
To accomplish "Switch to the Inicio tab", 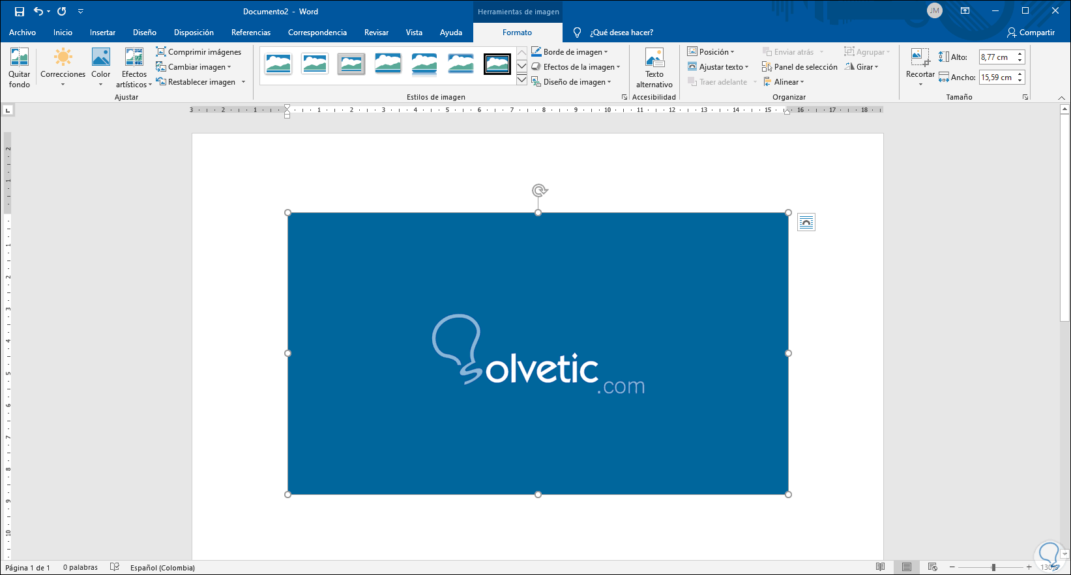I will tap(63, 33).
